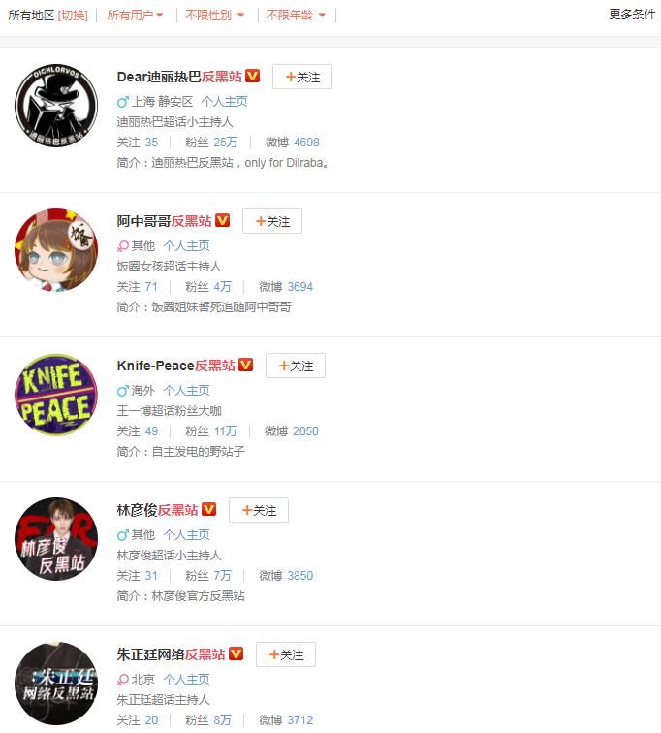Open 个人主页 link next to 上海 静安区
Screen dimensions: 661x733
click(225, 101)
